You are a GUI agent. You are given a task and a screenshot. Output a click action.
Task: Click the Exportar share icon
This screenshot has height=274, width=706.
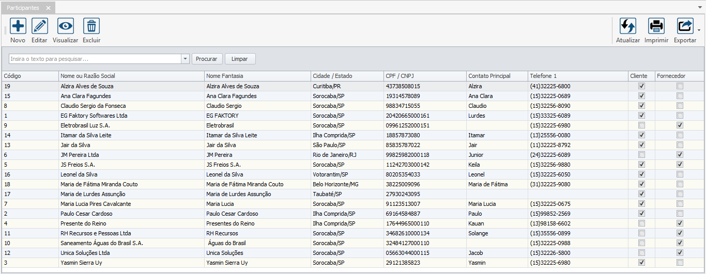(x=685, y=26)
